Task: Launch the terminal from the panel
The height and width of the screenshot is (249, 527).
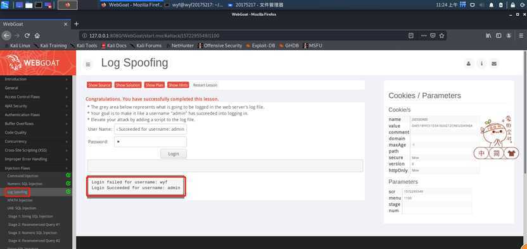Action: 38,5
